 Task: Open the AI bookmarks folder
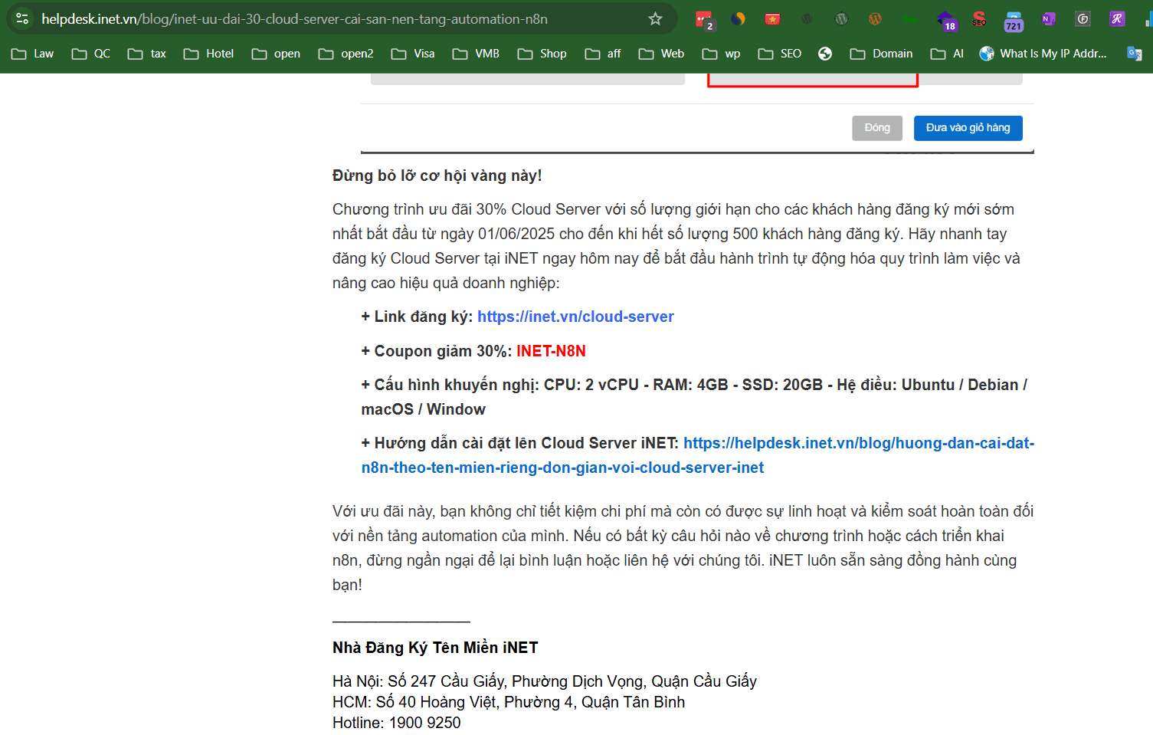pos(946,53)
